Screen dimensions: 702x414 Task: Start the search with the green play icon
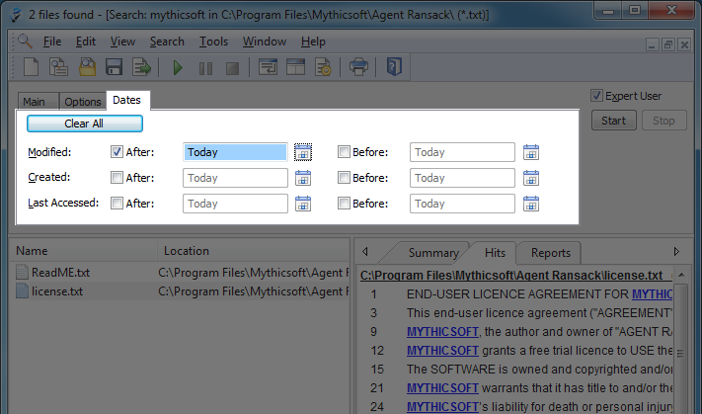pyautogui.click(x=178, y=68)
